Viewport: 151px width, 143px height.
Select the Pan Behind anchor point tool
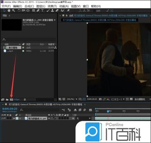tap(28, 10)
